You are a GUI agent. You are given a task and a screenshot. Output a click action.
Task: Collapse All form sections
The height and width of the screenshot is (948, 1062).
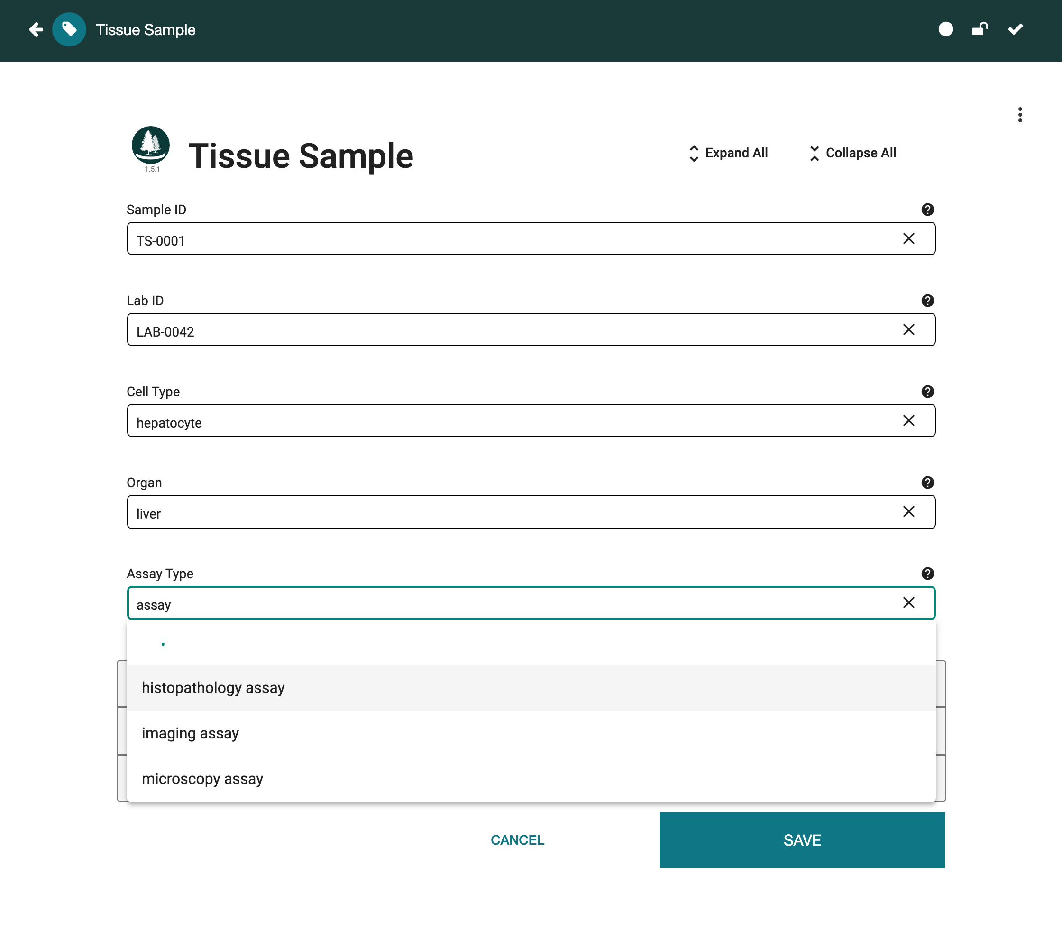852,153
